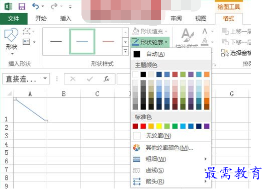Screen dimensions: 266x189
Task: Click 上移一层 bring forward
Action: pos(236,32)
